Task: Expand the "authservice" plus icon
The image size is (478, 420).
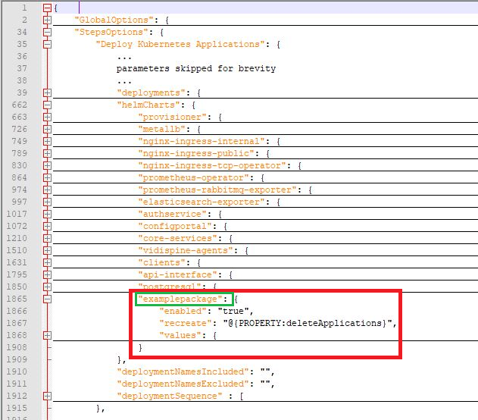Action: (47, 214)
